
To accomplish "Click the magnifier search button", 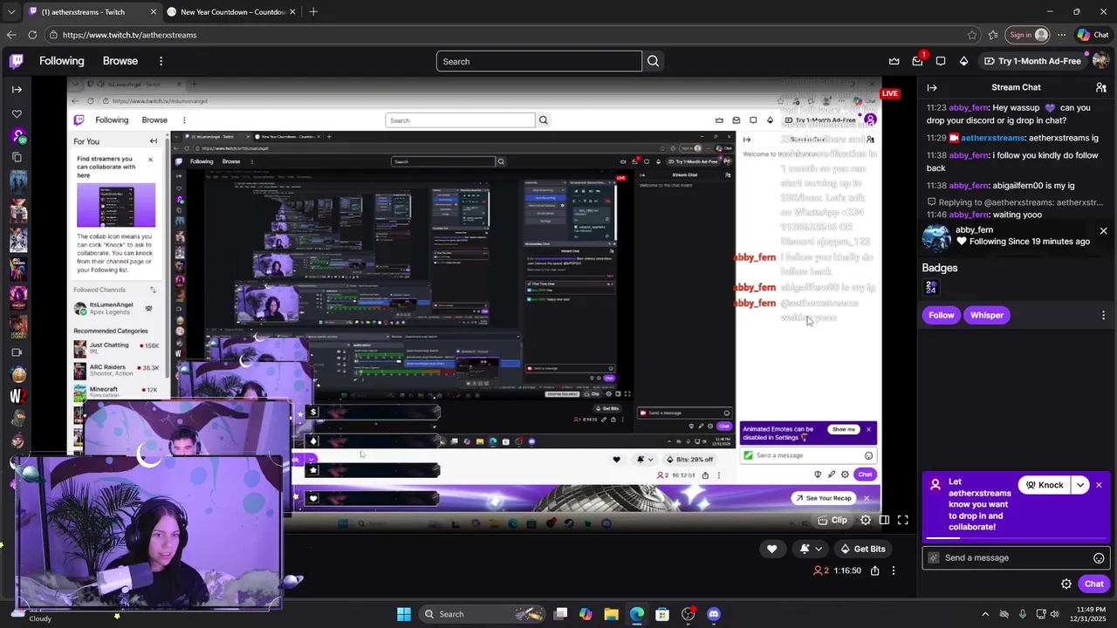I will click(653, 61).
